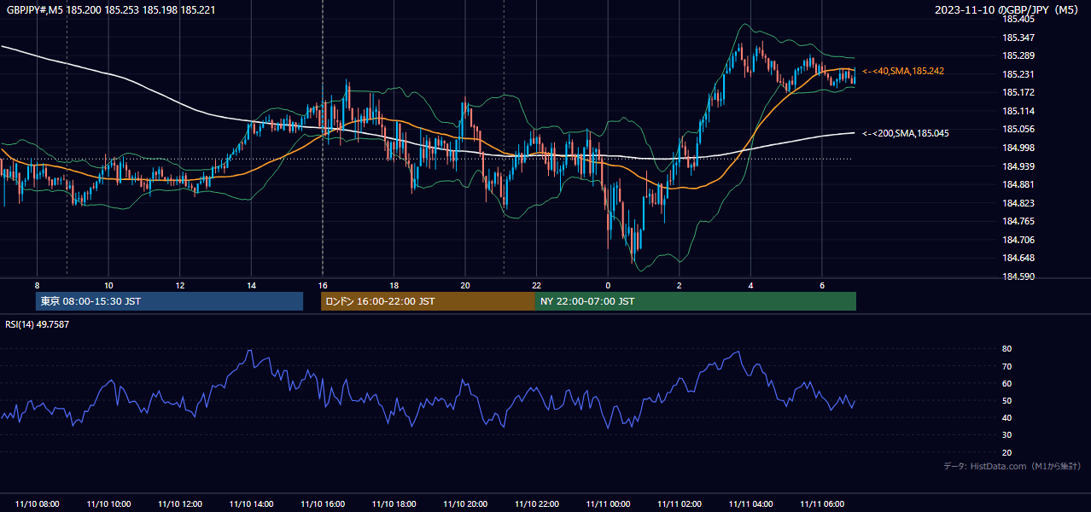The width and height of the screenshot is (1091, 512).
Task: Click the 185.405 price axis label
Action: (x=1018, y=19)
